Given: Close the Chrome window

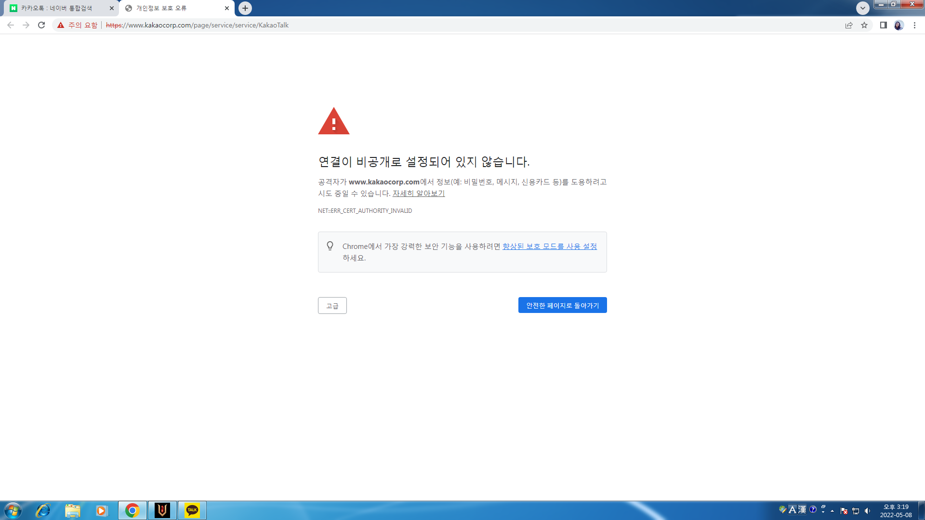Looking at the screenshot, I should click(x=912, y=4).
